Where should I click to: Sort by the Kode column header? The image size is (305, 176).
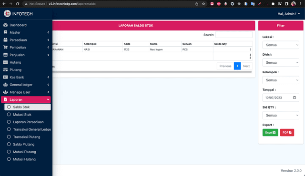136,44
